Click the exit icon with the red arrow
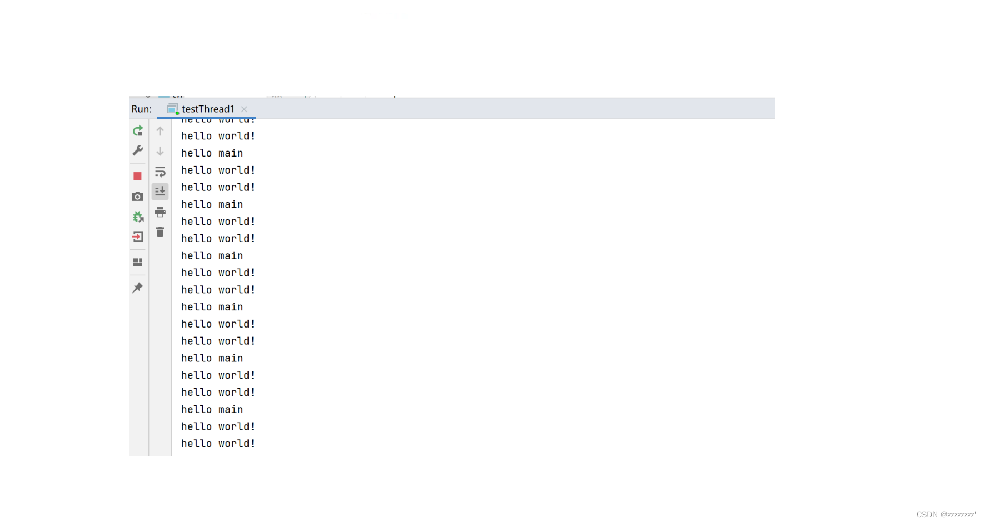Viewport: 984px width, 523px height. tap(138, 237)
